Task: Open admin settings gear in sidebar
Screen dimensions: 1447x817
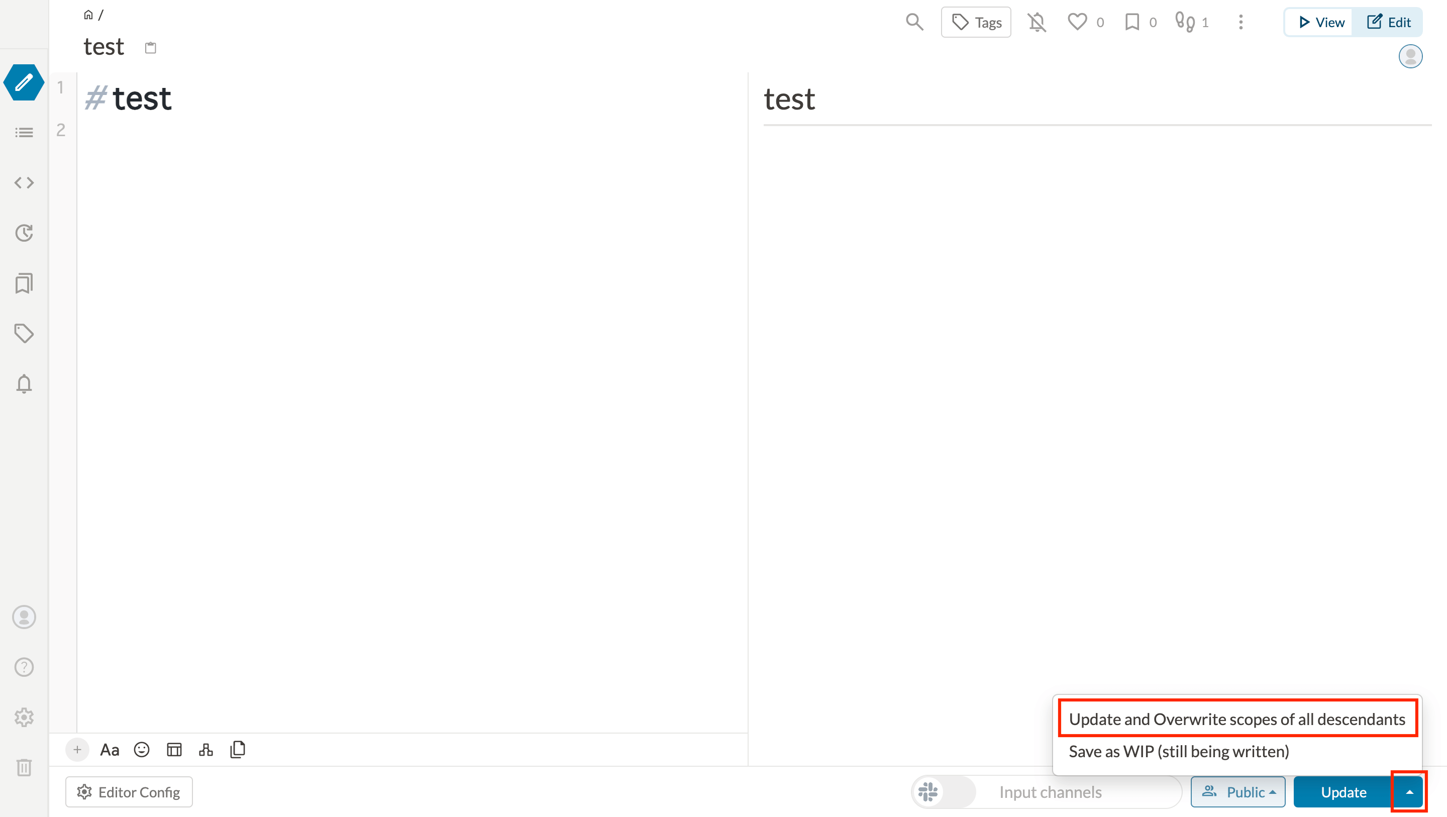Action: click(x=24, y=717)
